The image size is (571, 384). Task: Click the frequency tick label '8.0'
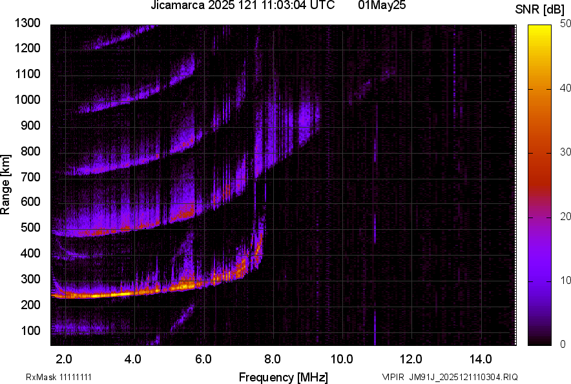coord(273,359)
